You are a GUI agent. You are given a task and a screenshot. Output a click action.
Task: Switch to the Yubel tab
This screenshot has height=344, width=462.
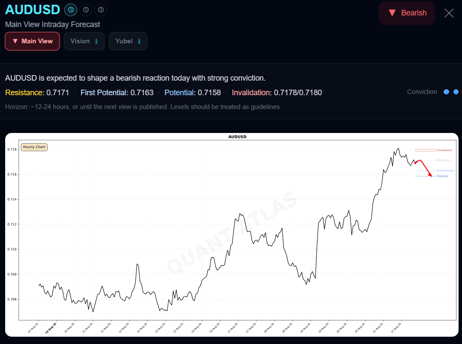[128, 41]
